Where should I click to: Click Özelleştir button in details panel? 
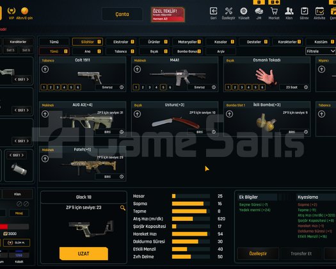[258, 254]
